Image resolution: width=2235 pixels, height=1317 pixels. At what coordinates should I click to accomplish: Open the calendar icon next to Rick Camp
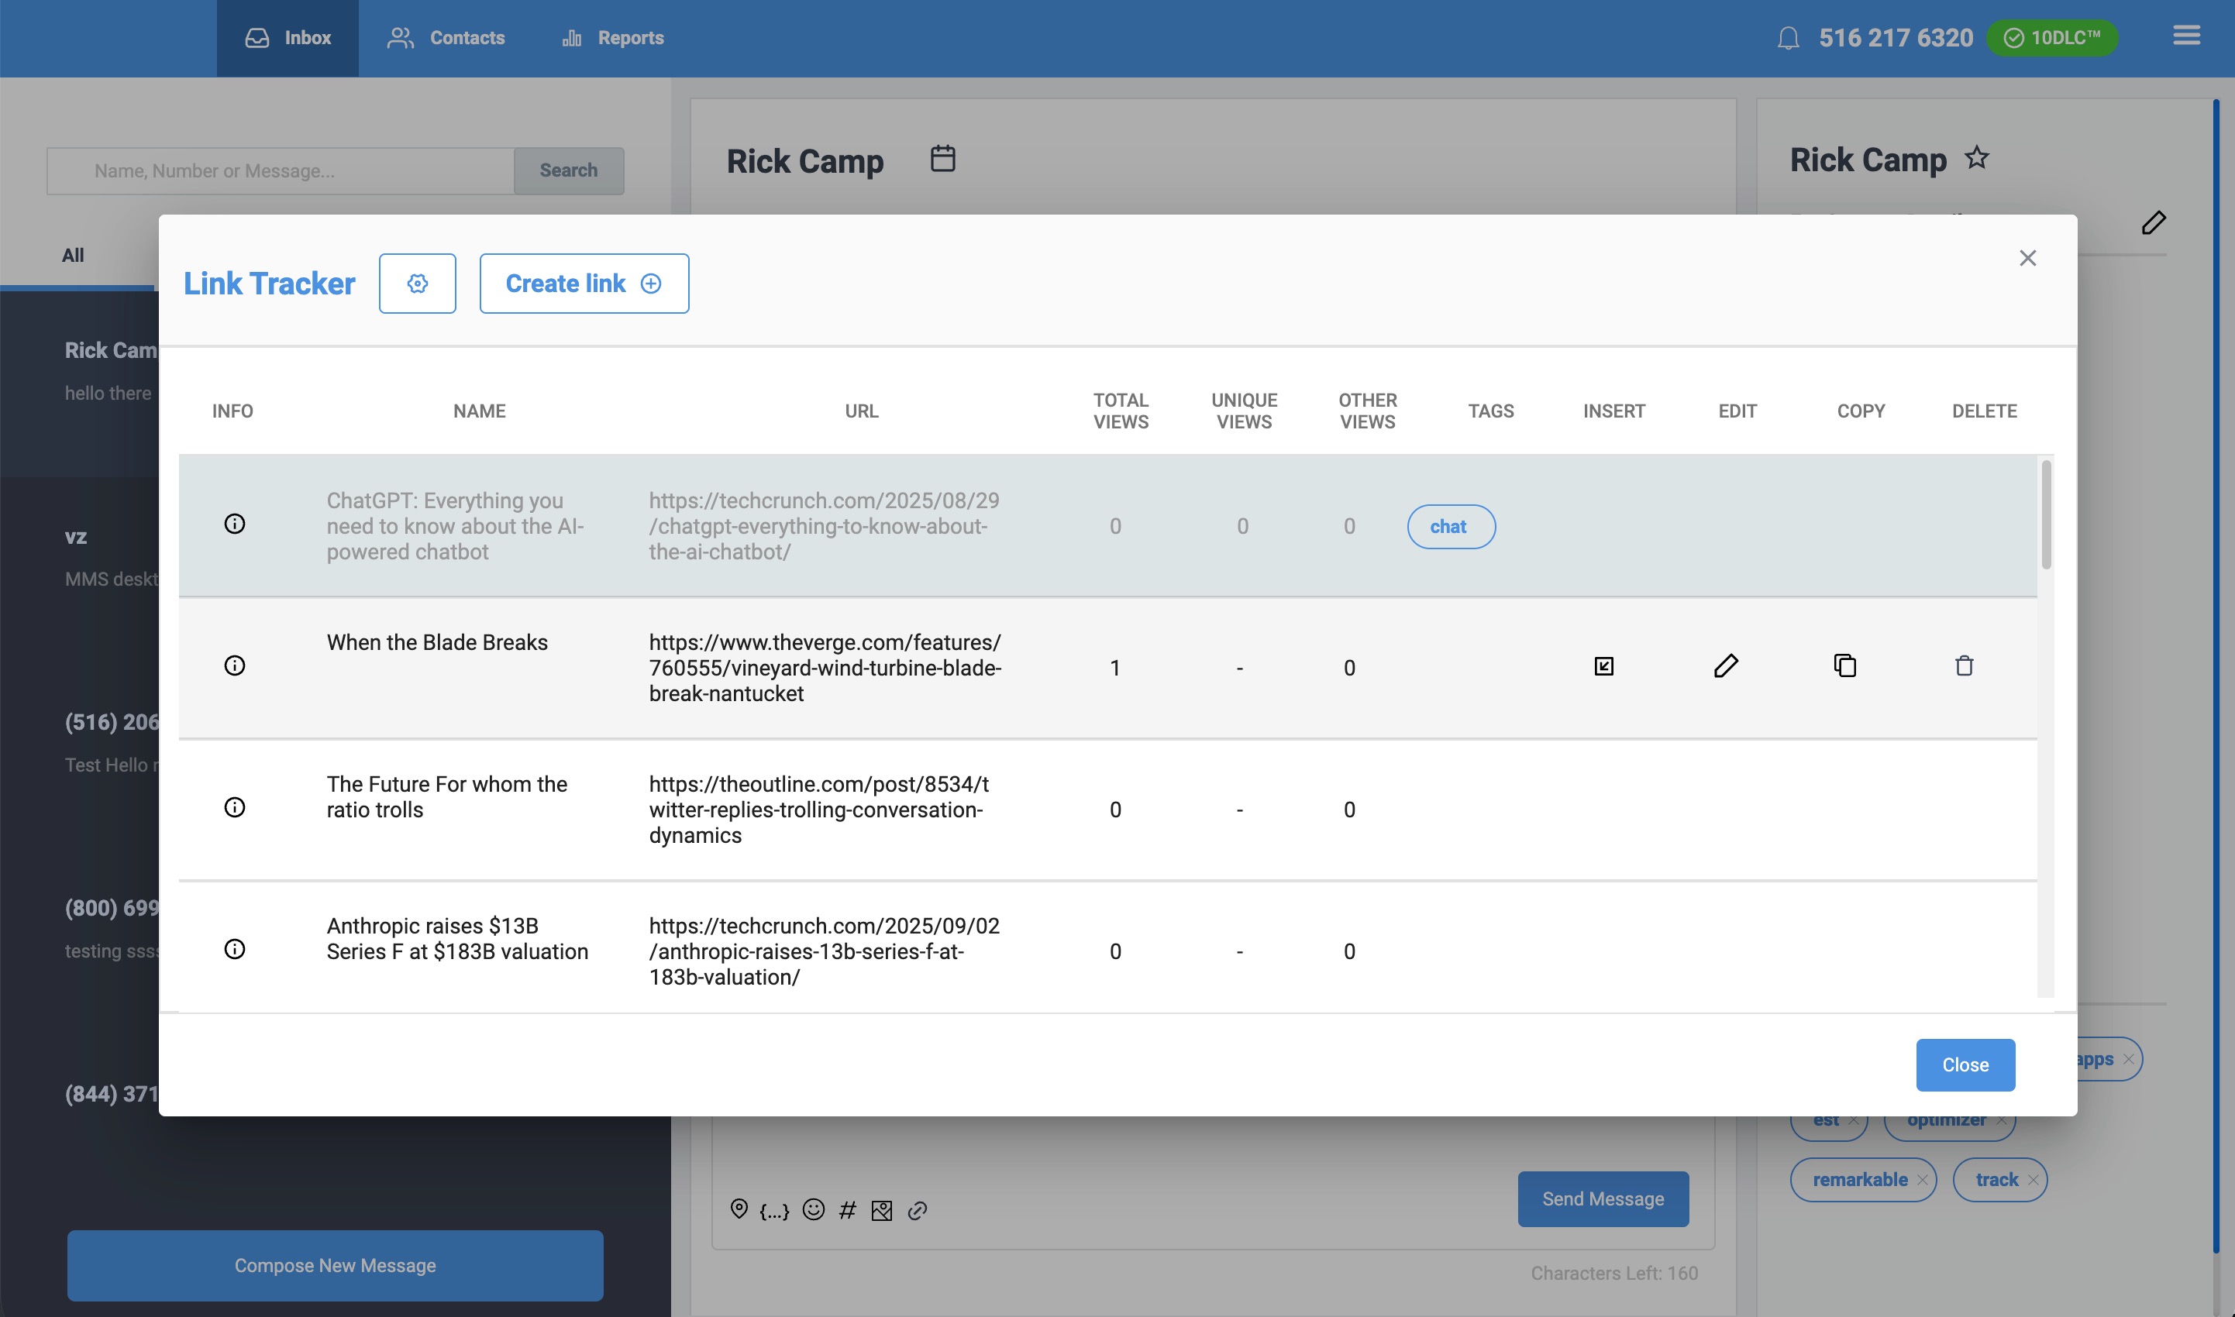point(942,159)
